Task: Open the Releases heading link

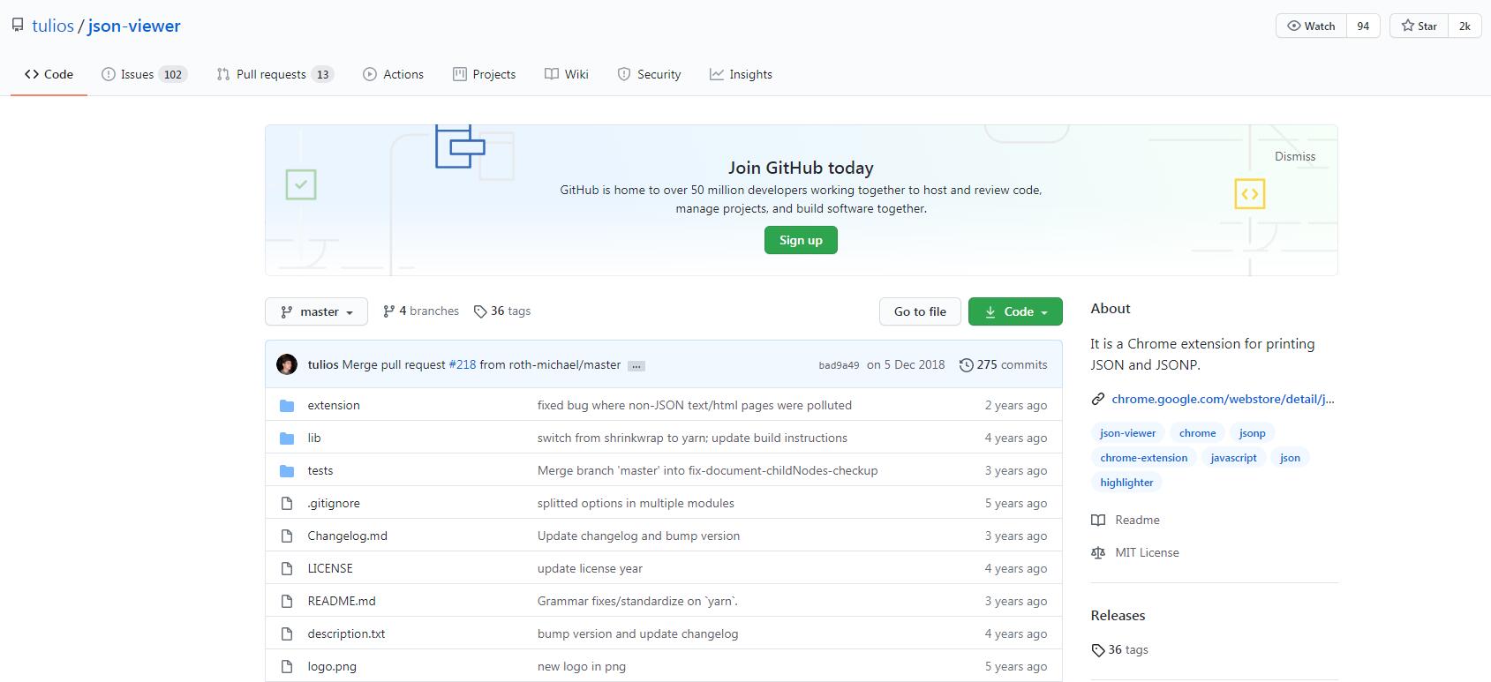Action: [1118, 616]
